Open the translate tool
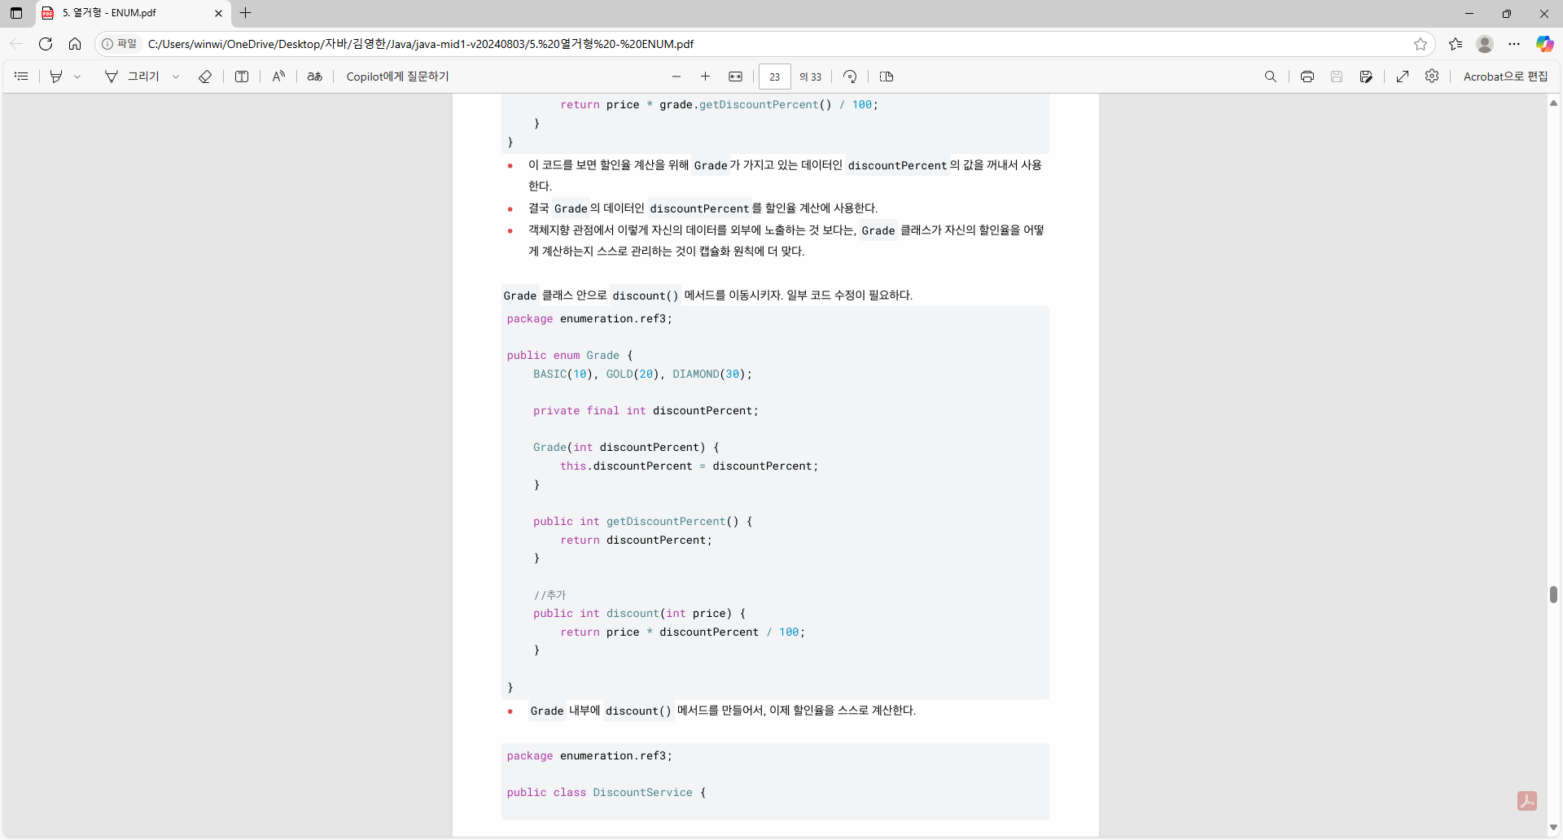This screenshot has height=840, width=1563. click(x=315, y=77)
